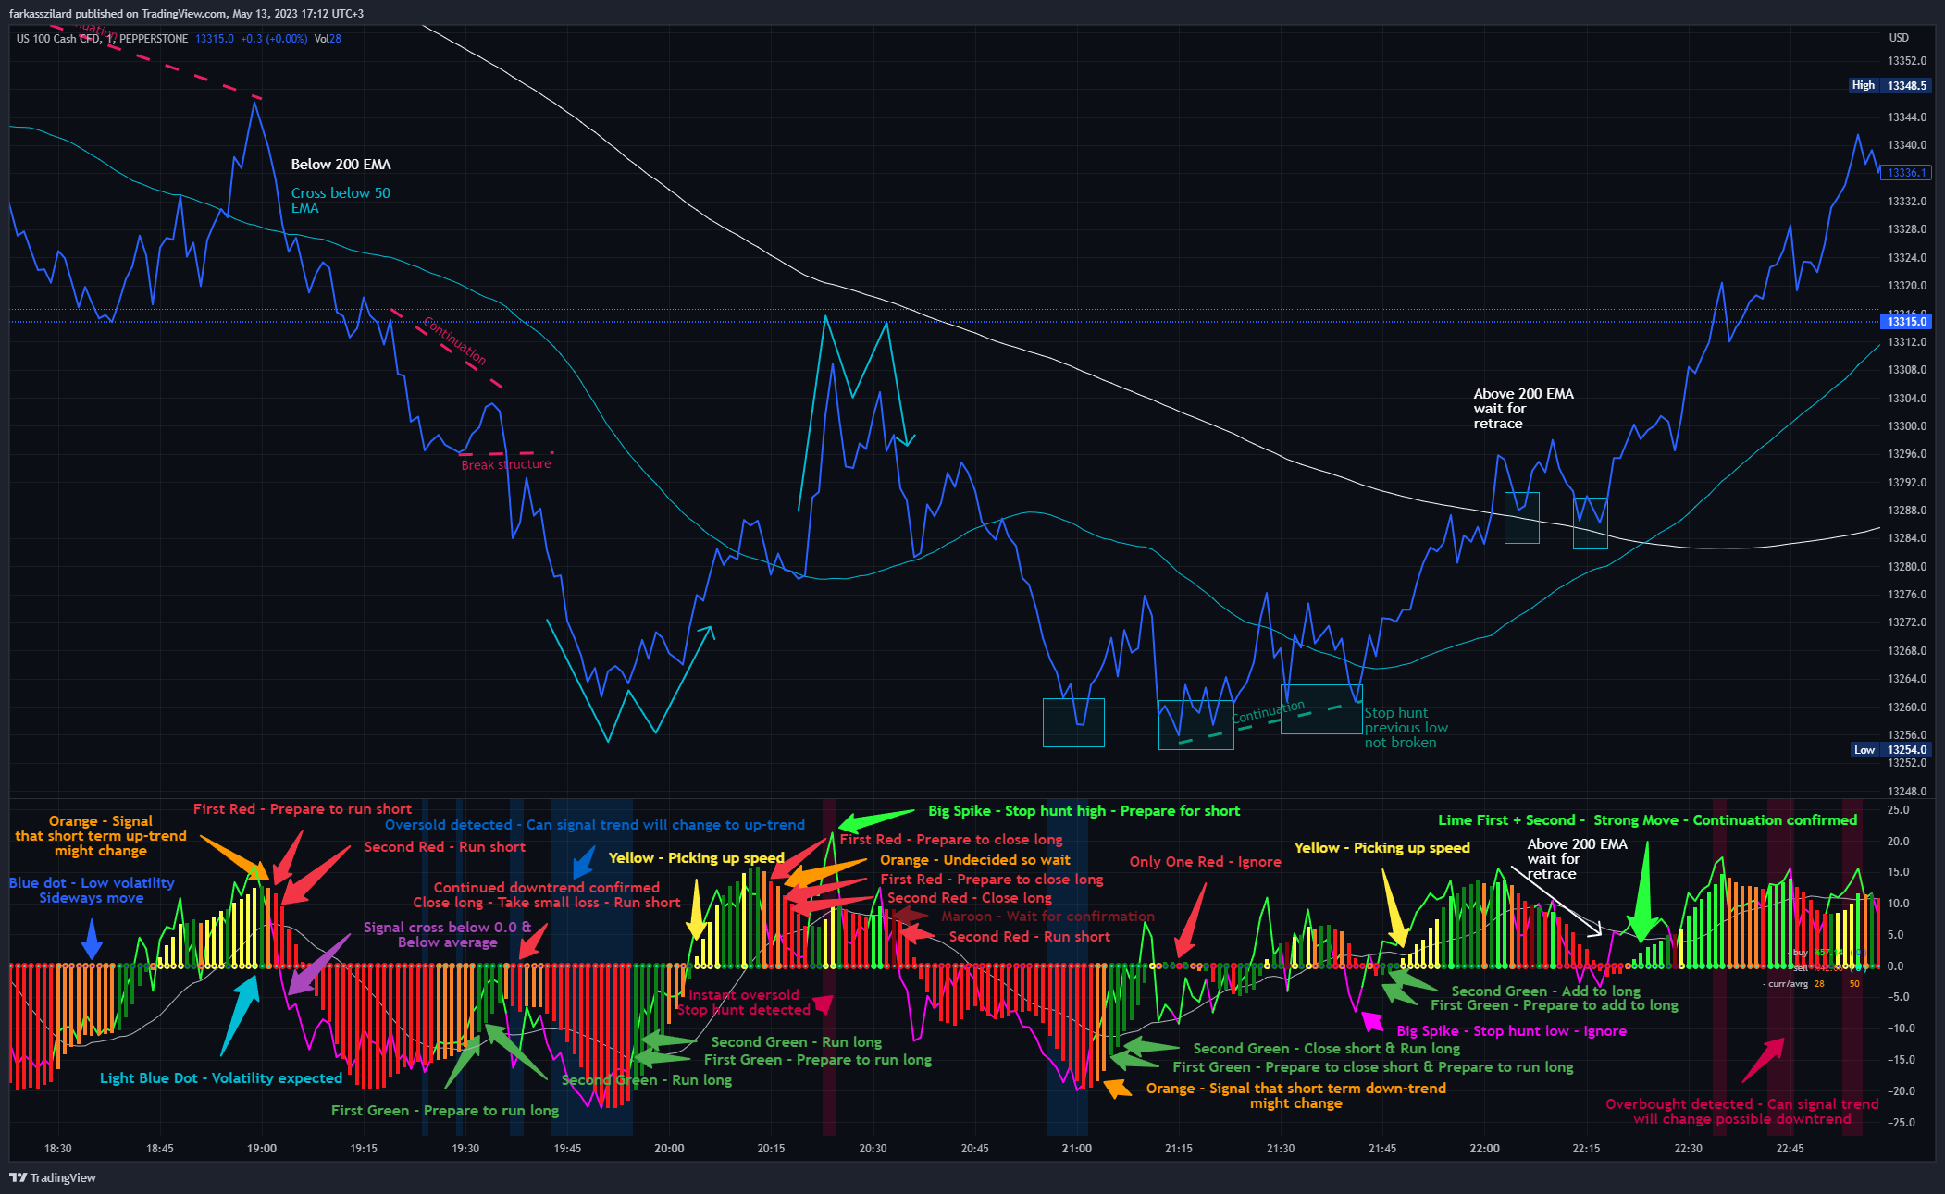Select 'Second Green - Add to long' label
1945x1194 pixels.
pos(1545,991)
